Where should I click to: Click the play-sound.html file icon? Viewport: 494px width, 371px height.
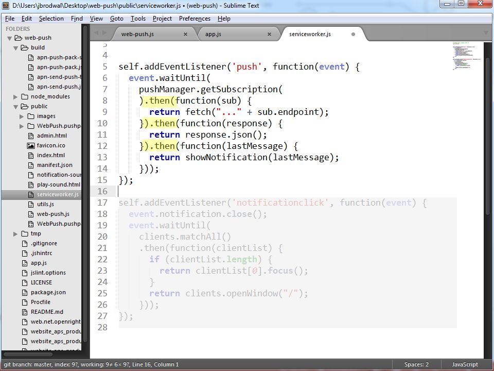(x=31, y=184)
